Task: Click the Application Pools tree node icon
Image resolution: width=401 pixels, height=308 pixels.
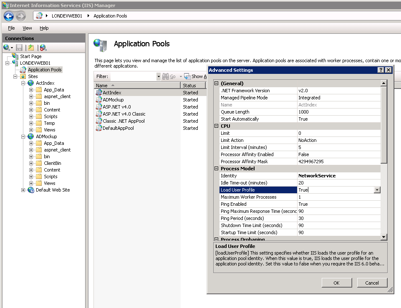Action: click(x=23, y=70)
